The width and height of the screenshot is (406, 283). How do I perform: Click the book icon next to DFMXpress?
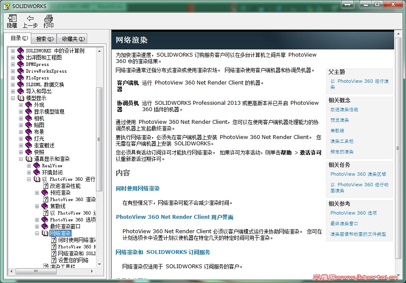tap(21, 64)
